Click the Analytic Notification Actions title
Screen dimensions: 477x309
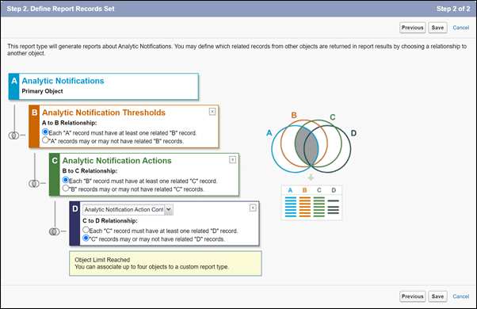point(117,161)
